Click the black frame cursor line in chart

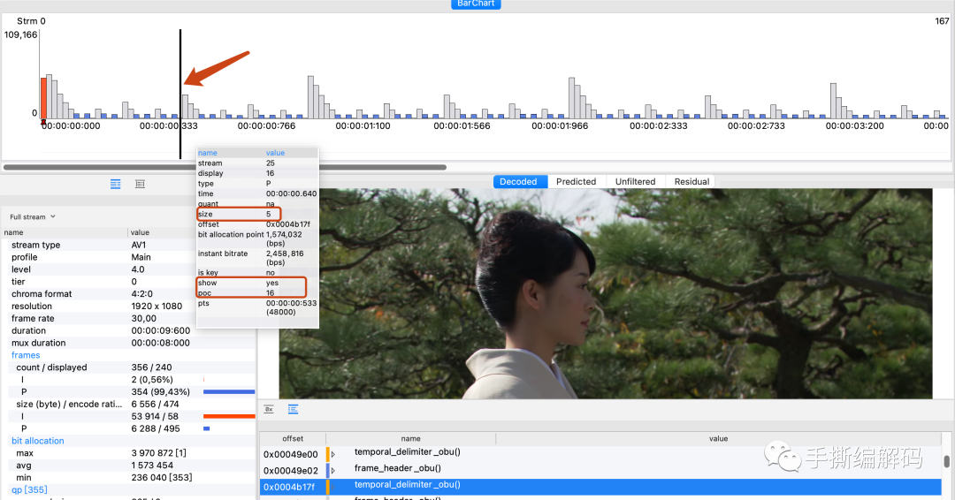(180, 88)
